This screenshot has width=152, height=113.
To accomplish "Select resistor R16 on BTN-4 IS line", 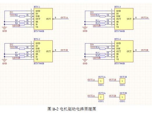I will click(x=102, y=57).
